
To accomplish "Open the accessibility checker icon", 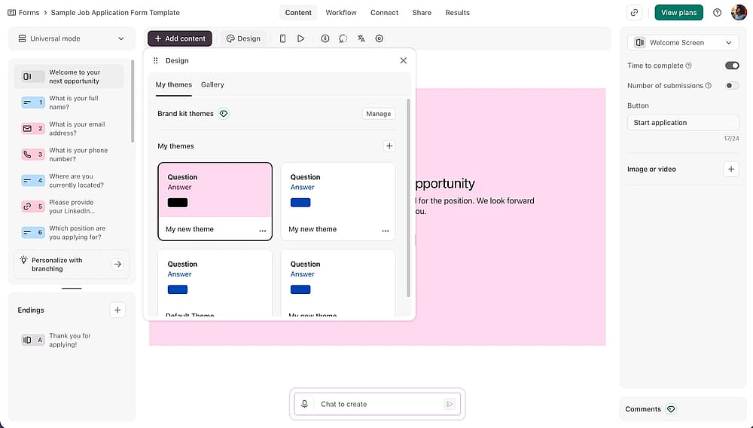I will click(325, 38).
